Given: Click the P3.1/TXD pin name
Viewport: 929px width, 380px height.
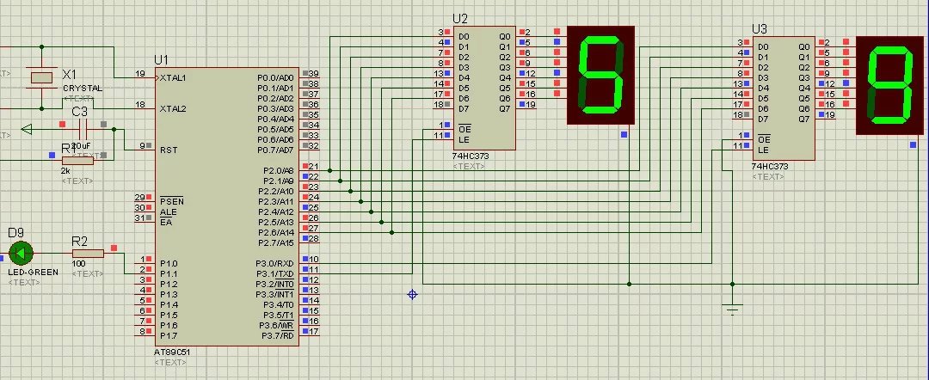Looking at the screenshot, I should [275, 273].
